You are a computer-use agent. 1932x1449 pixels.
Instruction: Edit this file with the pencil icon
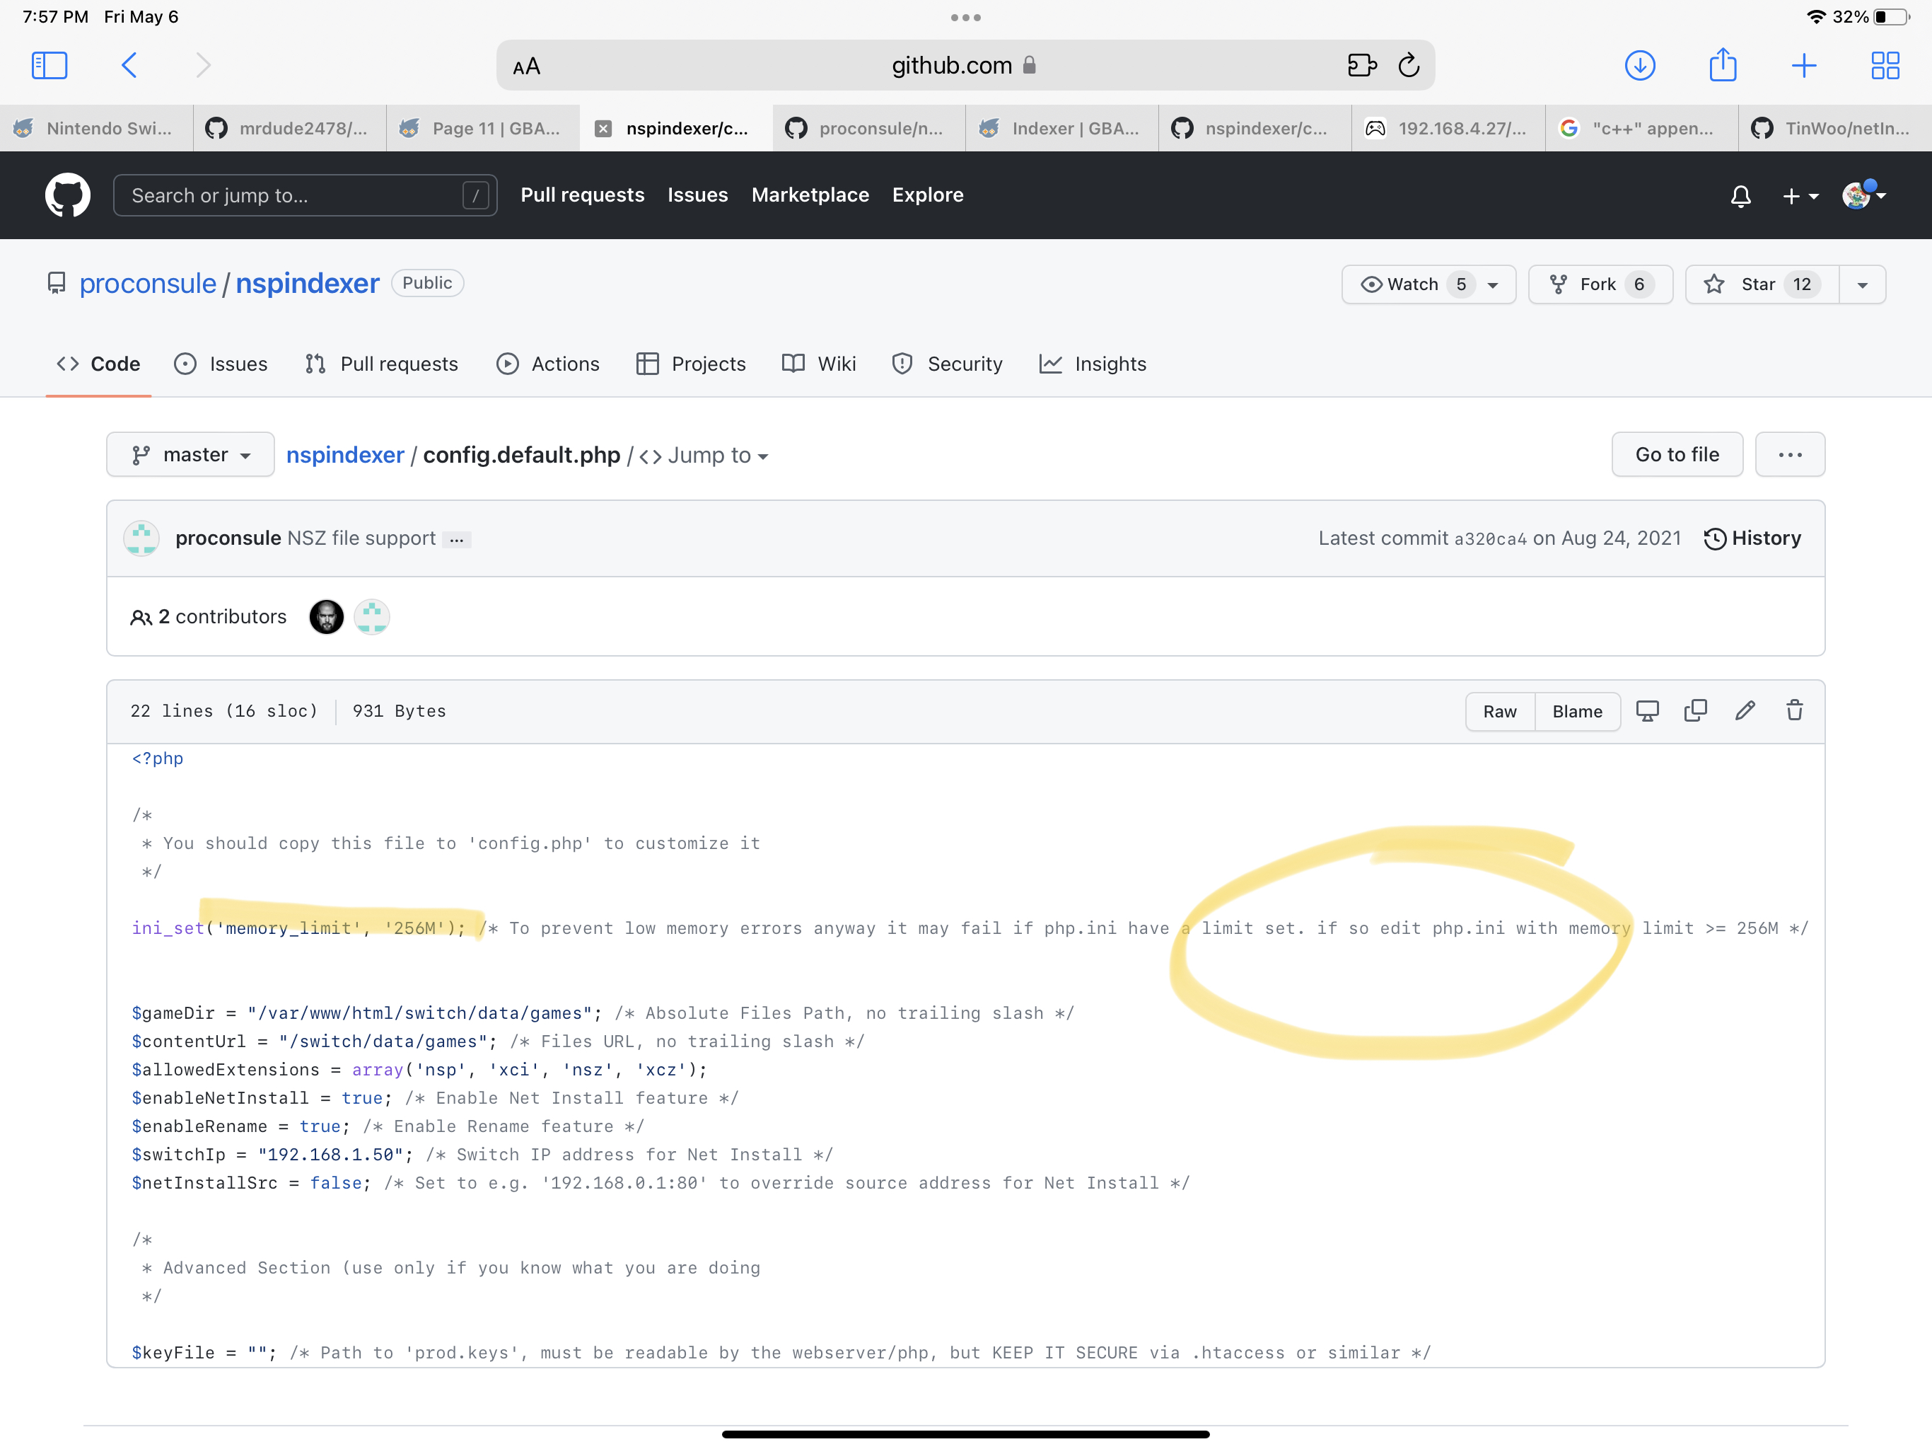point(1745,710)
